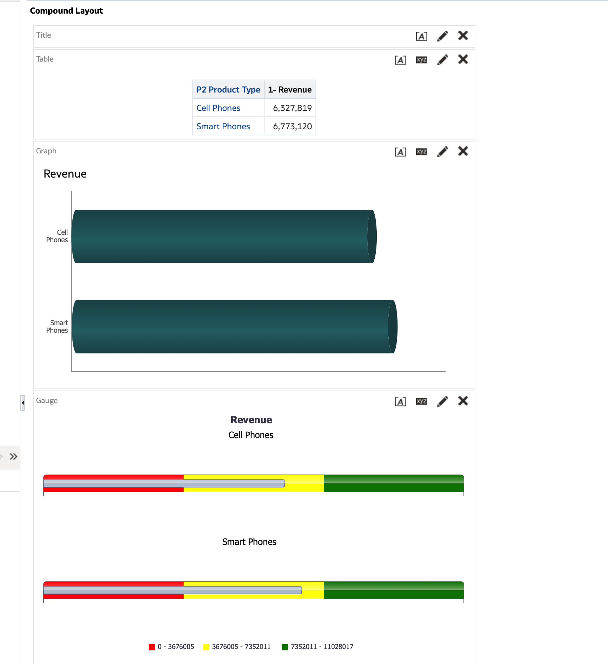
Task: Click Smart Phones axis label in graph
Action: [x=57, y=327]
